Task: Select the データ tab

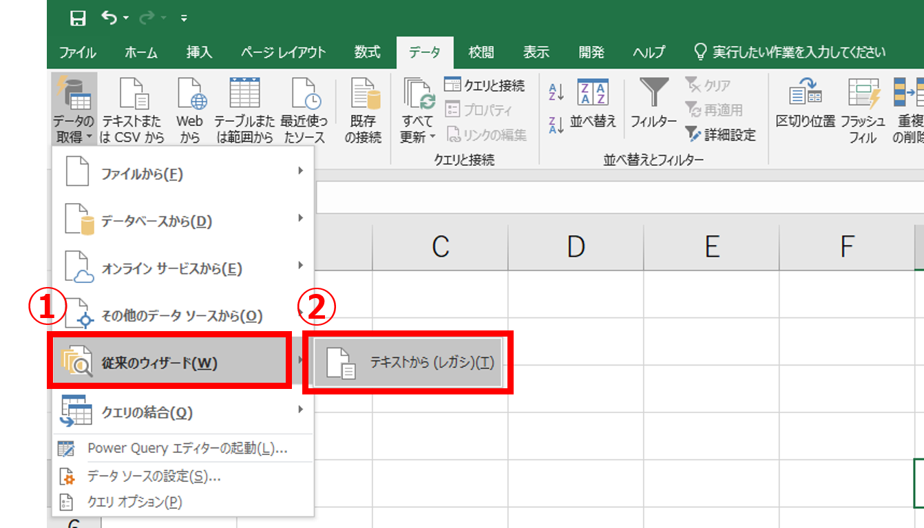Action: pos(425,52)
